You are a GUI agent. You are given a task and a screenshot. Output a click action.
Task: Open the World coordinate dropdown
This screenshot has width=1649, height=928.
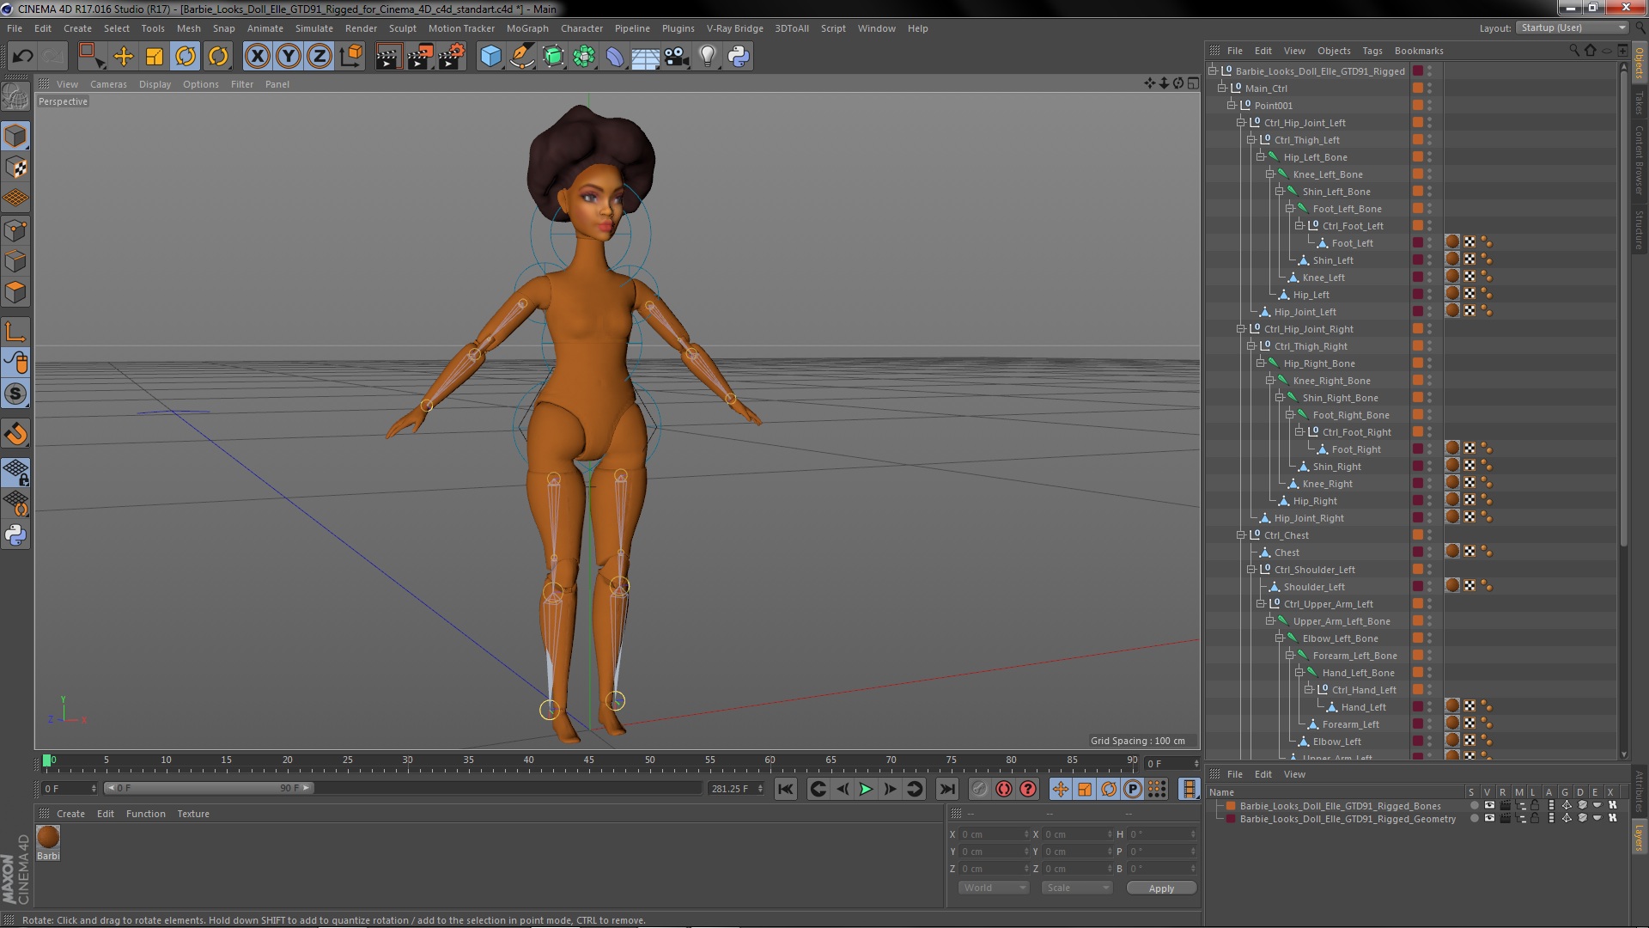(x=993, y=888)
